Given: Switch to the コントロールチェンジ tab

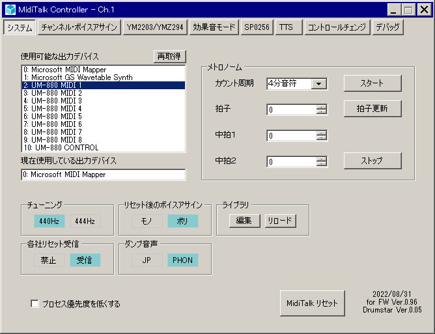Looking at the screenshot, I should click(x=337, y=27).
